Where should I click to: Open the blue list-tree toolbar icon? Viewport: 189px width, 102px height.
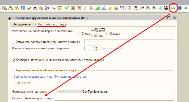pos(23,8)
